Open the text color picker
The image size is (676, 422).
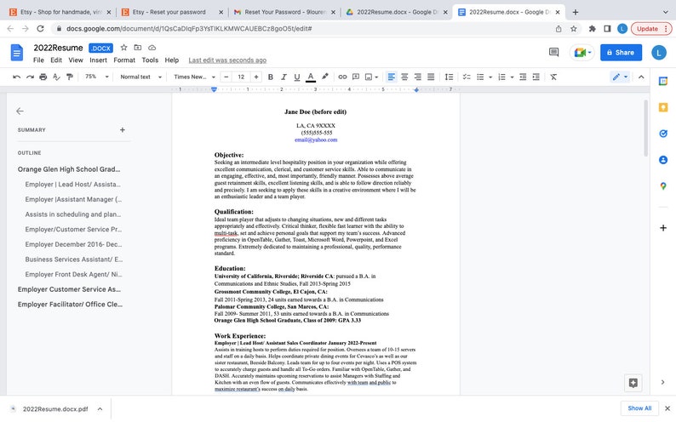pos(311,77)
